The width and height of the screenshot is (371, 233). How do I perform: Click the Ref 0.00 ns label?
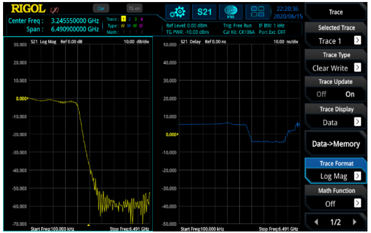pos(215,42)
